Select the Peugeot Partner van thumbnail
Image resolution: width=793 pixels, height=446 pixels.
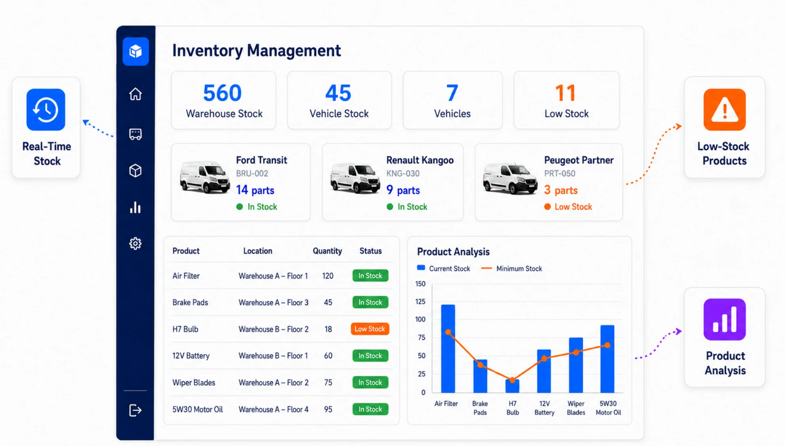tap(510, 179)
